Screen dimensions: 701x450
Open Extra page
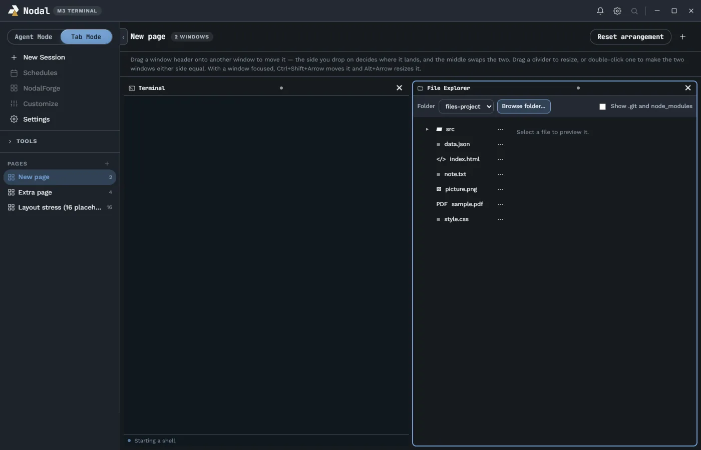[60, 192]
